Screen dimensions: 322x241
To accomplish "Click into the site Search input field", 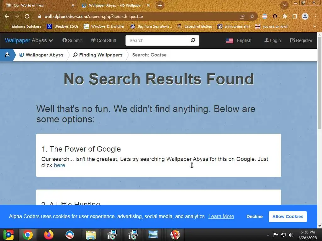I will pos(156,40).
